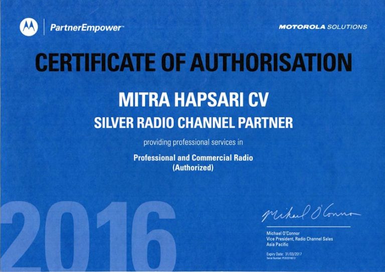Click the "Serial Number" line

(281, 258)
